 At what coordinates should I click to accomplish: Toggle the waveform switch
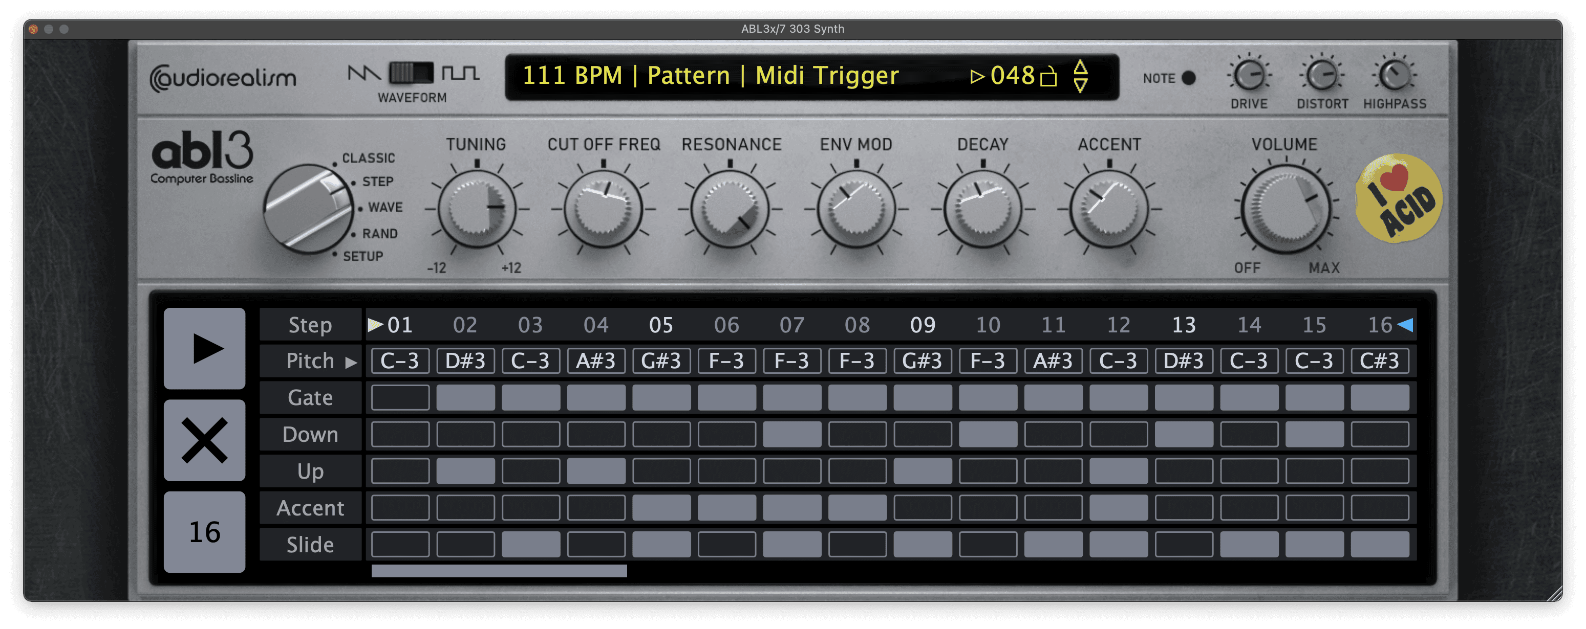411,74
